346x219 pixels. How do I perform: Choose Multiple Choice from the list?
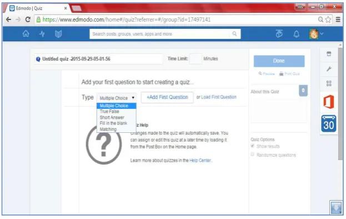(117, 106)
